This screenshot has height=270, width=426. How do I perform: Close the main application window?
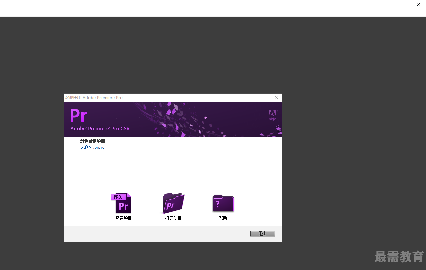click(418, 5)
